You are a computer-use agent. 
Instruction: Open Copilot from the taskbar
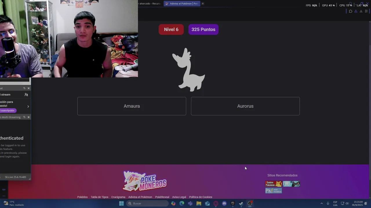[x=173, y=203]
